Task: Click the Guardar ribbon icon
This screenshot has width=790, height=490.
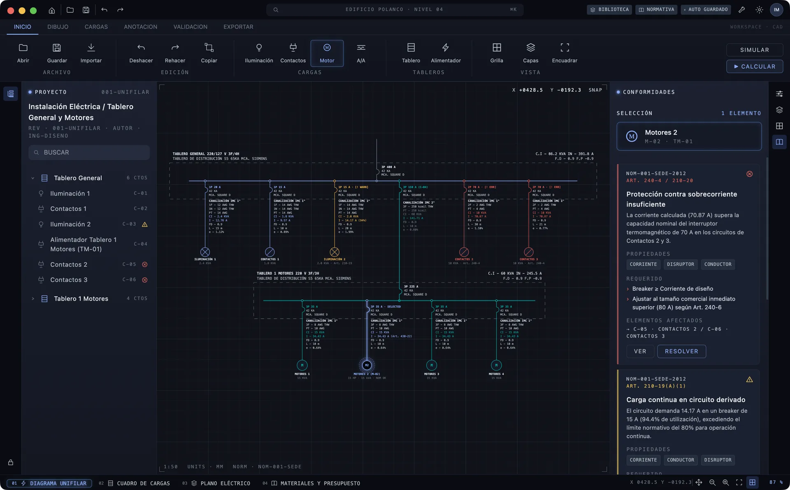Action: 57,53
